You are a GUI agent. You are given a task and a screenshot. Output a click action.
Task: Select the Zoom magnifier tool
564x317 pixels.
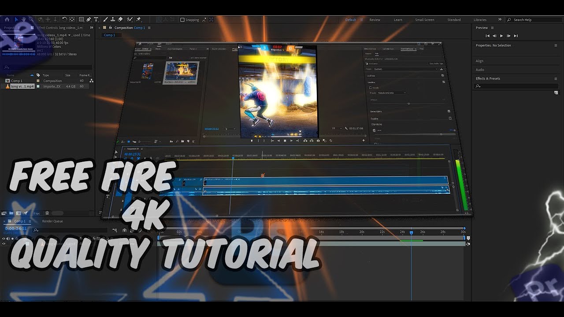click(x=31, y=19)
